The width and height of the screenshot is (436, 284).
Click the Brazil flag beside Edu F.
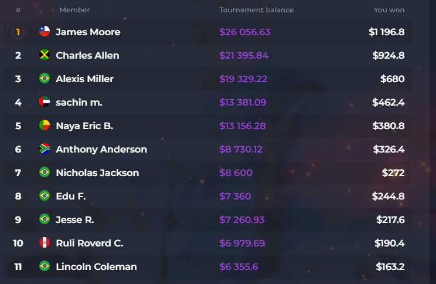pos(45,196)
